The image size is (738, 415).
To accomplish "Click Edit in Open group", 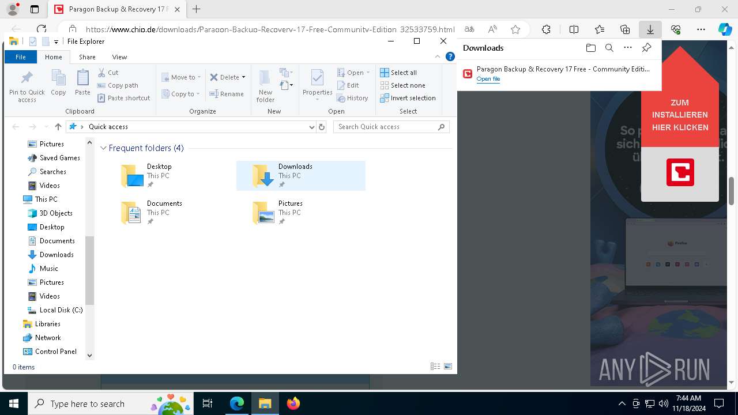I will tap(348, 85).
